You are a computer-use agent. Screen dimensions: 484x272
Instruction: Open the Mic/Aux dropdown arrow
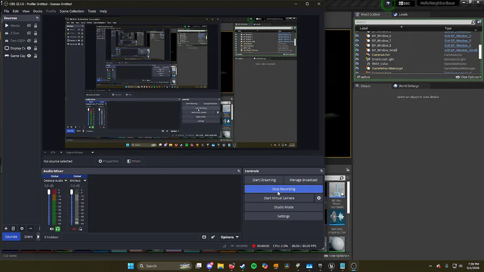[85, 181]
